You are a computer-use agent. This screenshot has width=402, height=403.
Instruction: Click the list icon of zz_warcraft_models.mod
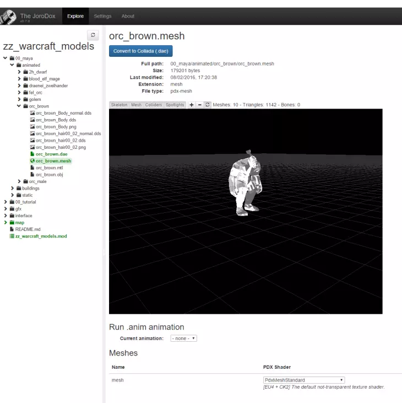[x=12, y=236]
